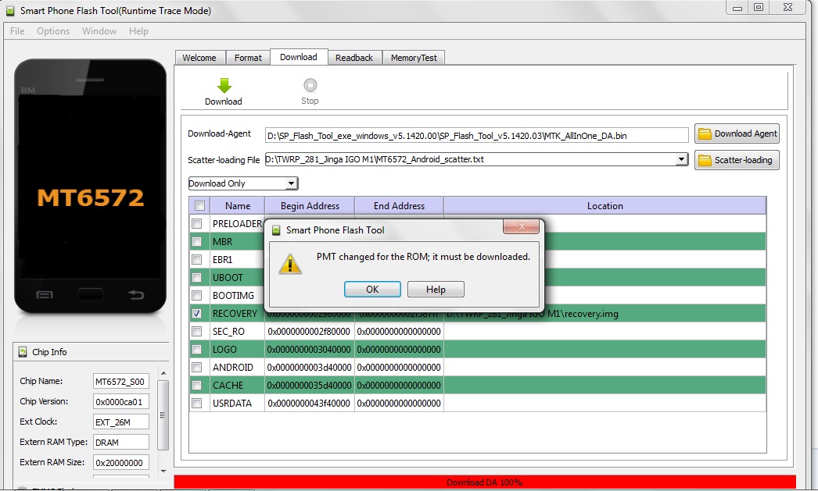Viewport: 818px width, 491px height.
Task: Click the green Download arrow icon
Action: tap(224, 85)
